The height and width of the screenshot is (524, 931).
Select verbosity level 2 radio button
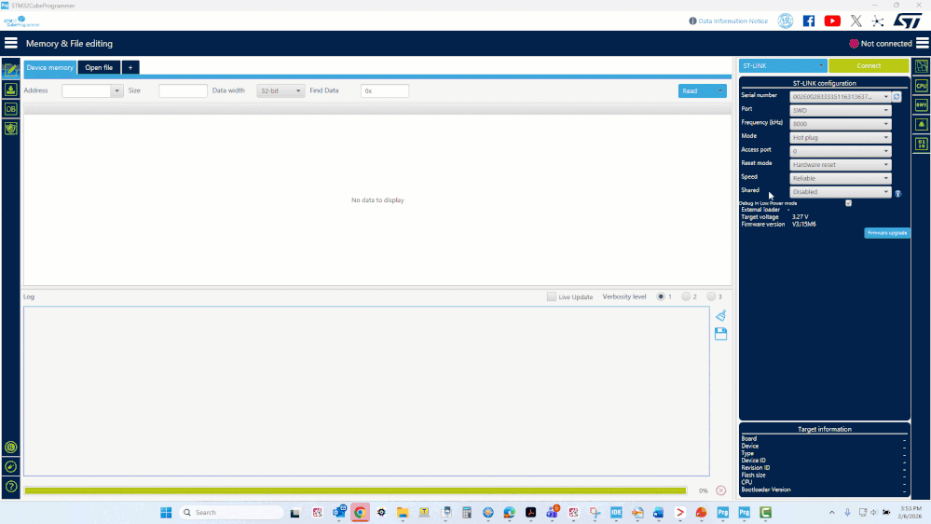tap(686, 296)
